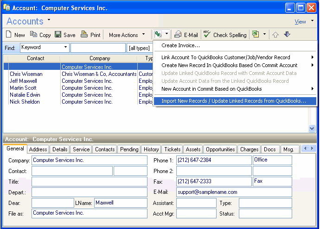320x229 pixels.
Task: Run Check Spelling from toolbar
Action: 207,35
